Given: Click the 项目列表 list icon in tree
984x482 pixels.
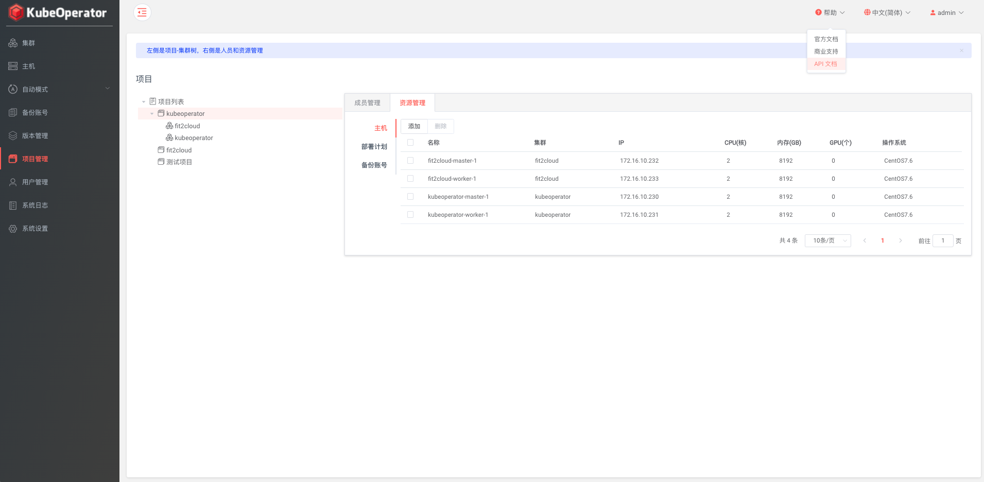Looking at the screenshot, I should tap(153, 101).
